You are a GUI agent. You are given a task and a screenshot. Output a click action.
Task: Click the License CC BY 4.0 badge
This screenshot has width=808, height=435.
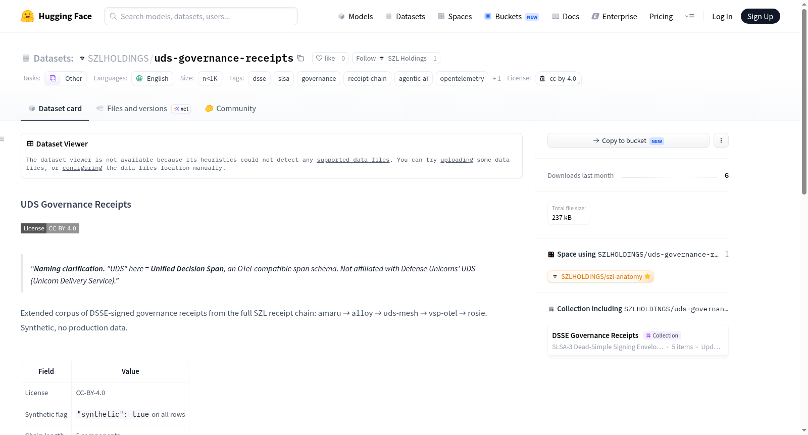point(50,228)
